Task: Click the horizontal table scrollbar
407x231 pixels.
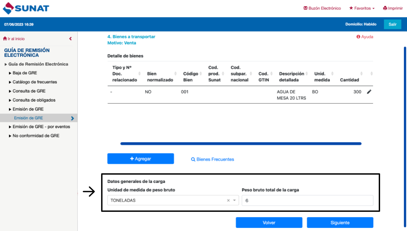Action: click(241, 144)
